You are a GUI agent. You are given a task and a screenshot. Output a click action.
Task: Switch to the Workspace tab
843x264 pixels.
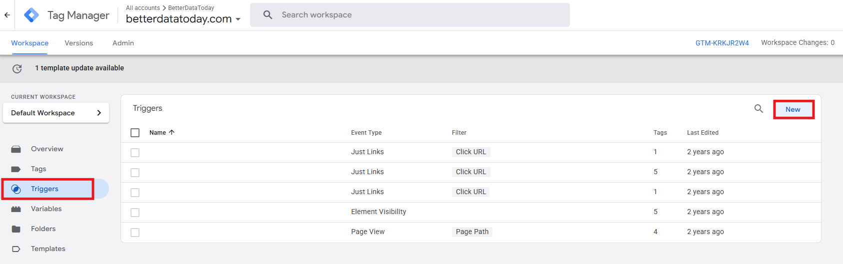[x=30, y=43]
